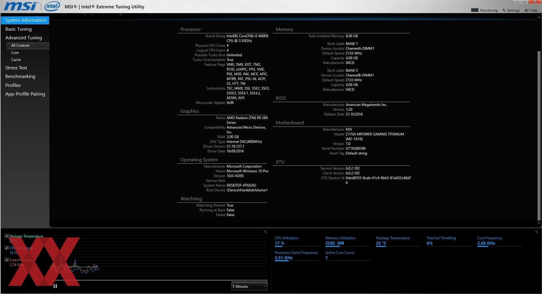Click the Z170A MPOWER GAMING TITANIUM model value

coord(375,137)
